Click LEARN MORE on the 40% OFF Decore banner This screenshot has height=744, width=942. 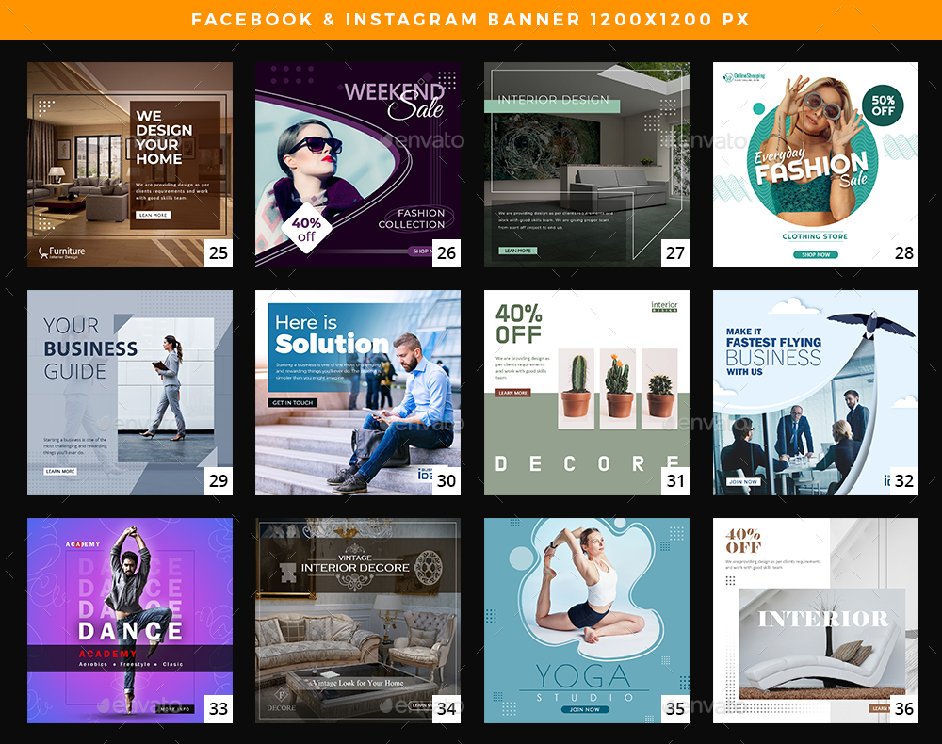513,393
